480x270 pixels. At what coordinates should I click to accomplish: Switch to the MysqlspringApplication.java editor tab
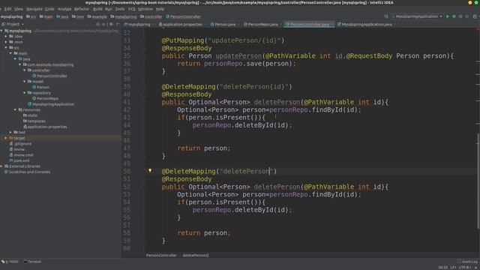pyautogui.click(x=366, y=24)
